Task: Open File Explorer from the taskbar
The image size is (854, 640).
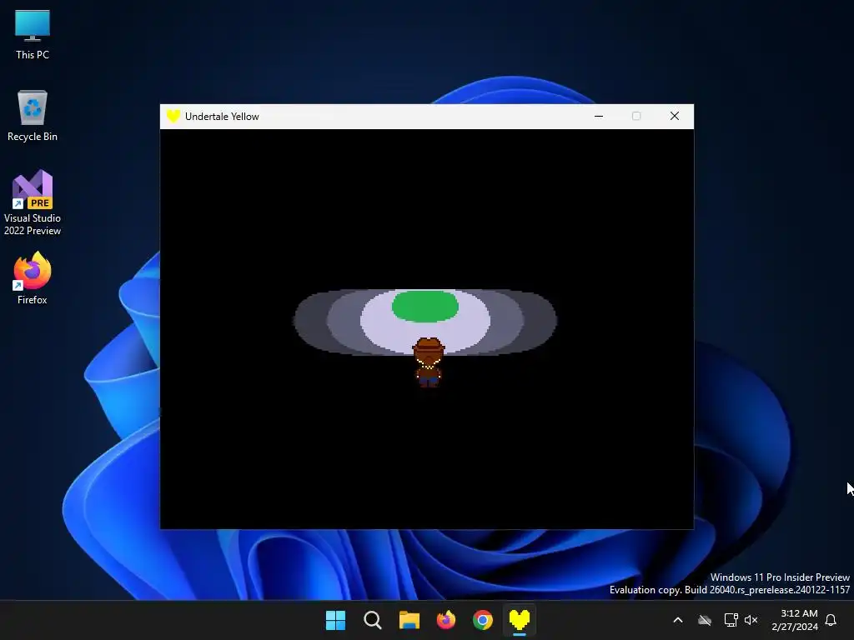Action: [x=409, y=620]
